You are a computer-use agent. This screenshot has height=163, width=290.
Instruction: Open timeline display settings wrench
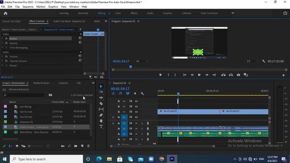pos(142,94)
